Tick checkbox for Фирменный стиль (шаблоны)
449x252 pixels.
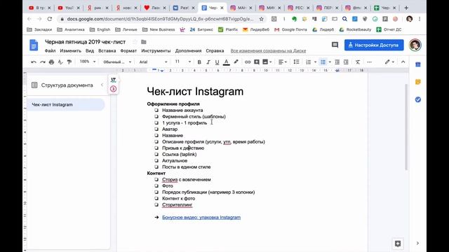coord(156,116)
